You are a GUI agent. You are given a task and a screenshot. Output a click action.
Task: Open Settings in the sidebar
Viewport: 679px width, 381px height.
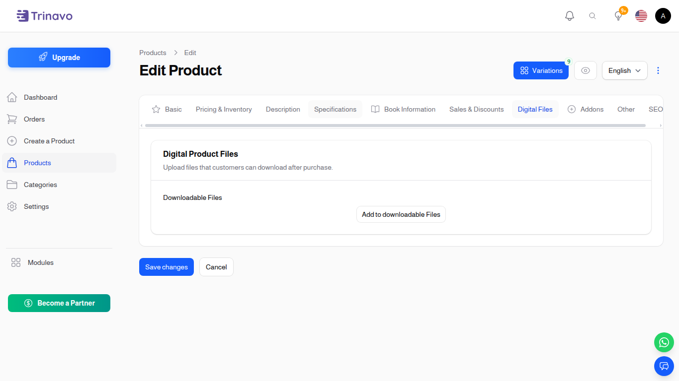59,206
